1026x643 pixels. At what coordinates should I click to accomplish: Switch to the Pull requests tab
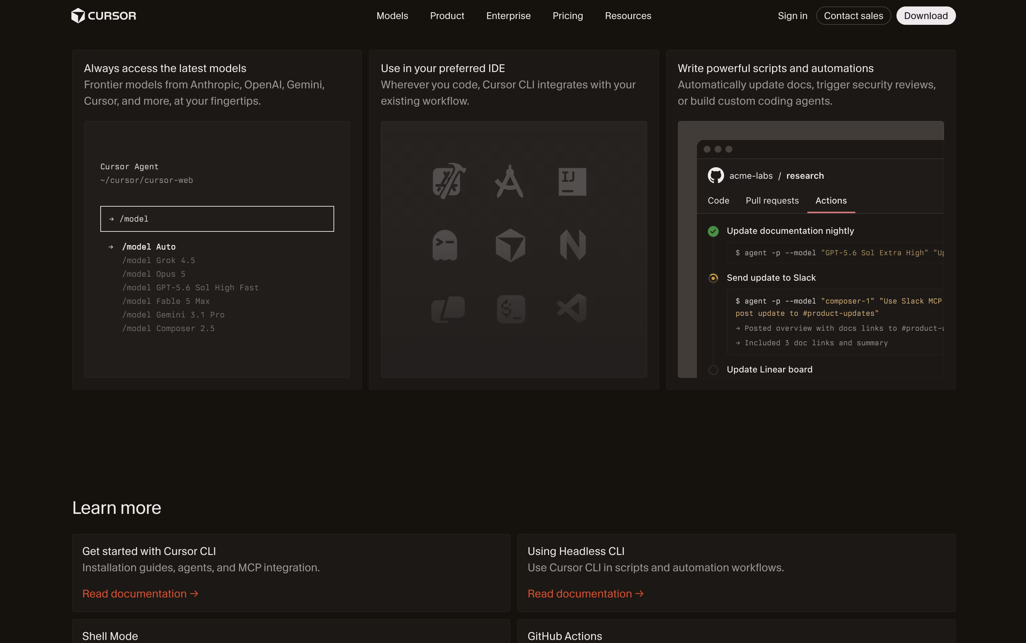coord(772,201)
